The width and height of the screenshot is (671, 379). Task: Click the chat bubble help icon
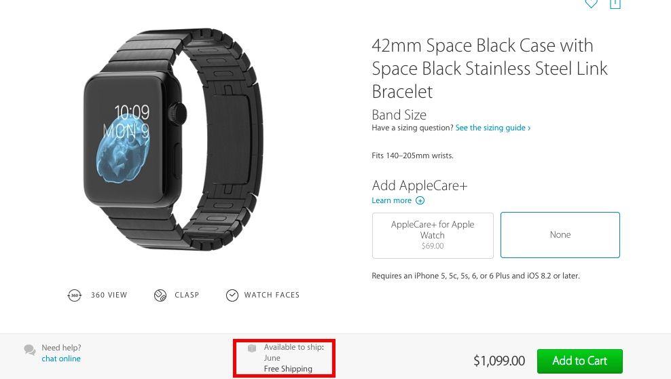point(30,350)
